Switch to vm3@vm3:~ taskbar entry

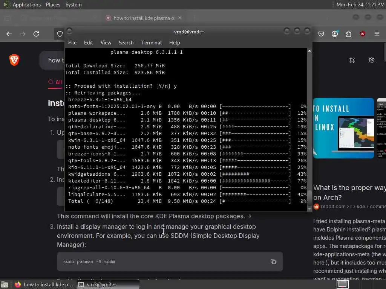click(x=108, y=284)
